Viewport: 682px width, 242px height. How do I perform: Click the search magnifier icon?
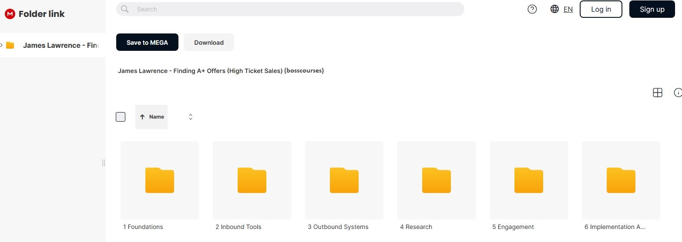(x=125, y=9)
